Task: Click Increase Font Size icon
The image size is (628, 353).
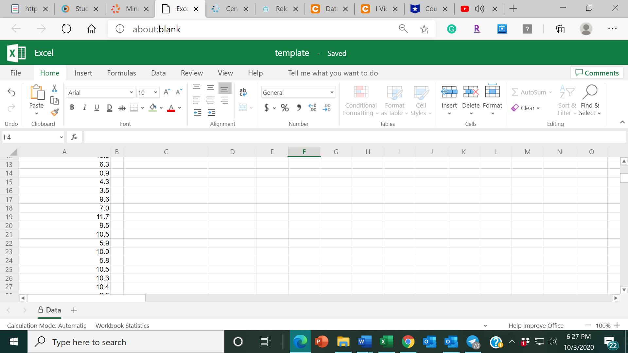Action: (167, 92)
